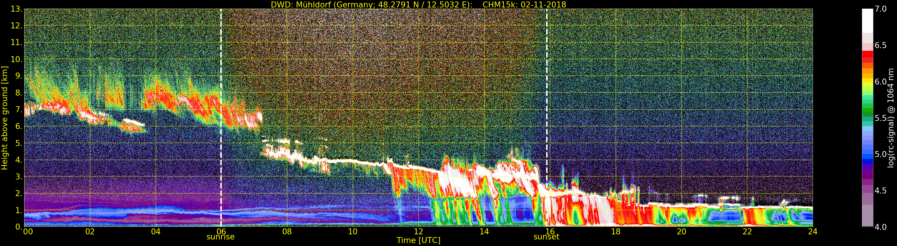The width and height of the screenshot is (897, 246).
Task: Select the '5.' height axis tick label
Action: tap(19, 143)
